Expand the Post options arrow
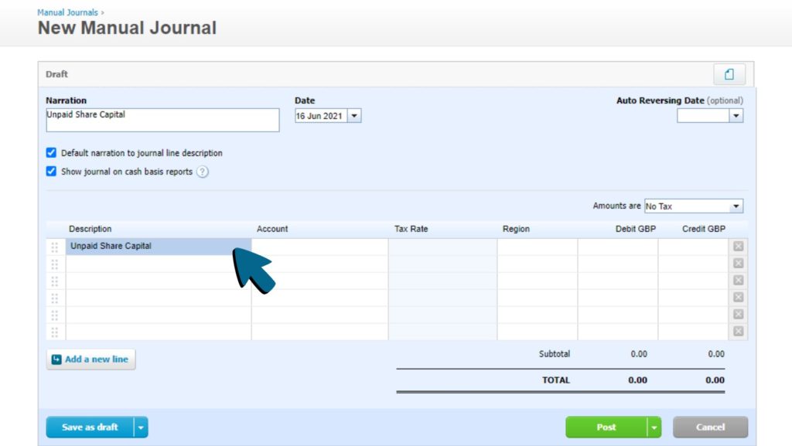 click(x=654, y=427)
